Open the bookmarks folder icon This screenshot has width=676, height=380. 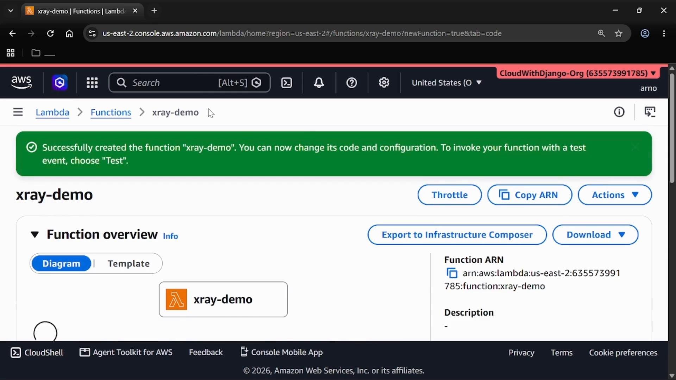pyautogui.click(x=36, y=53)
